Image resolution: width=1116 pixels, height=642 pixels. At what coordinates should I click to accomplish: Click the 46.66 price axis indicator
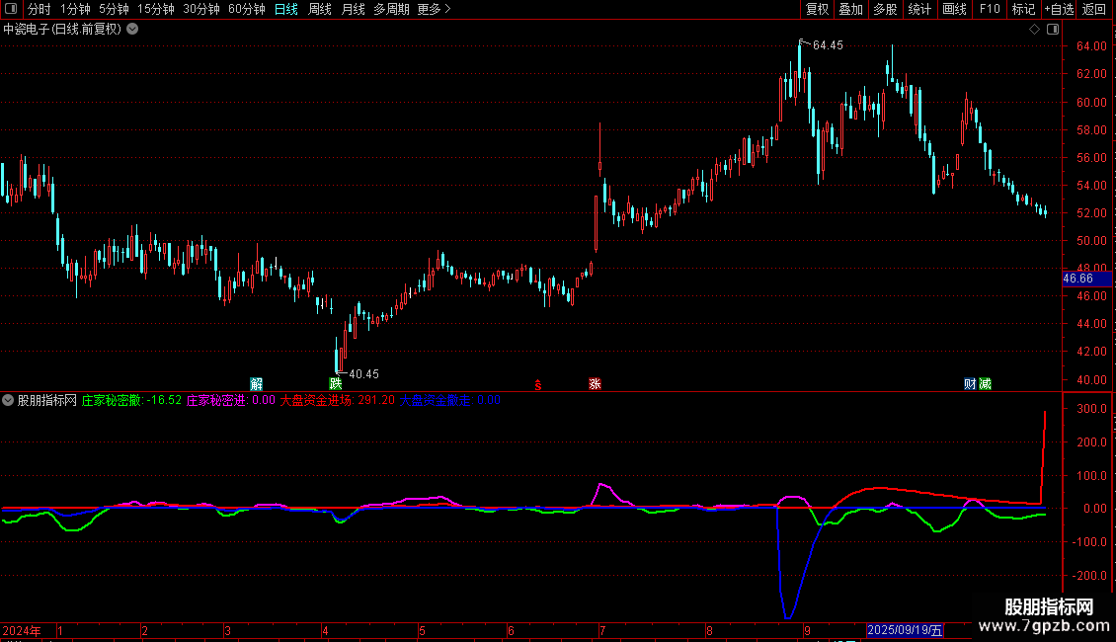pyautogui.click(x=1086, y=279)
